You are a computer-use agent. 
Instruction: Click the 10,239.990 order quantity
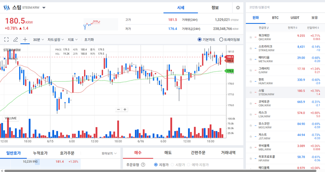tap(30, 161)
